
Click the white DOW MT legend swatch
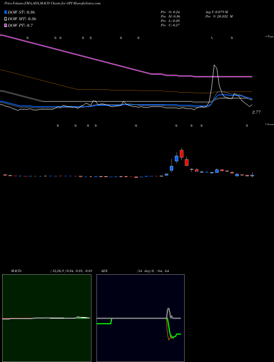pyautogui.click(x=6, y=19)
